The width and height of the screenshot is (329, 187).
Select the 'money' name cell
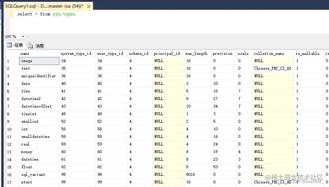tap(39, 152)
